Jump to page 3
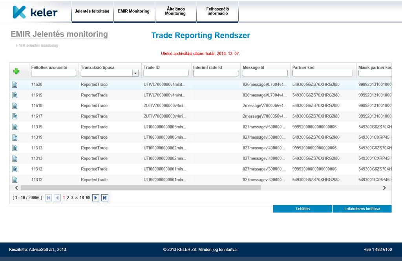Viewport: 402px width, 261px height. (72, 198)
